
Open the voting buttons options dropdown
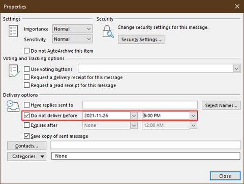(236, 68)
